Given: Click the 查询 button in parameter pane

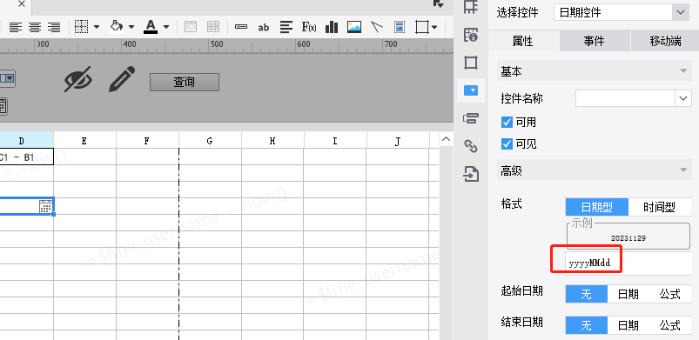Looking at the screenshot, I should [185, 82].
